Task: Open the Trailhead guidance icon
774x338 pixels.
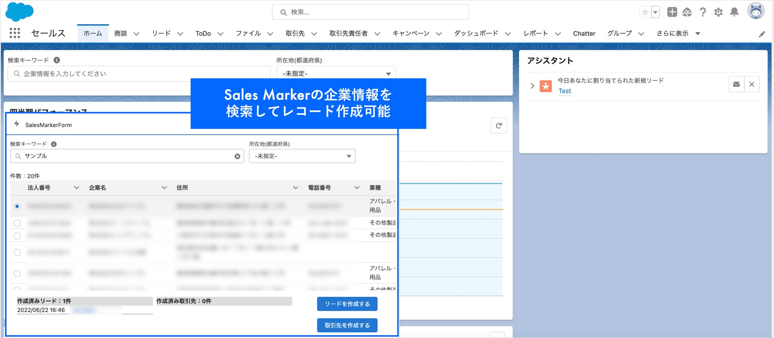Action: 687,12
